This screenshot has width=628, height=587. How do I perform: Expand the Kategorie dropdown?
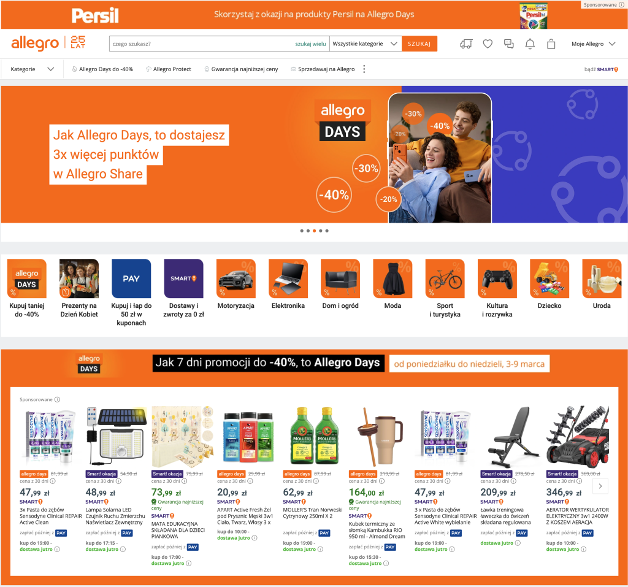pyautogui.click(x=32, y=69)
